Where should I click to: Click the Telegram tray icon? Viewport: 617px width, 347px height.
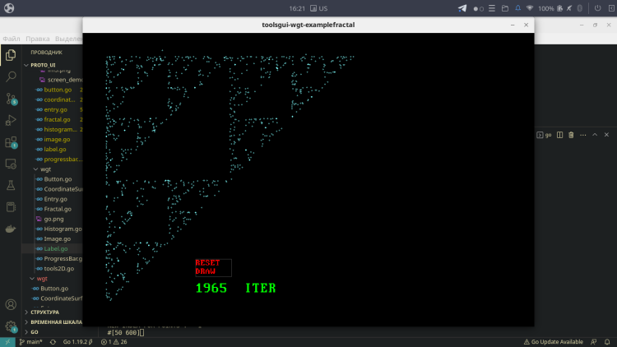click(x=462, y=8)
